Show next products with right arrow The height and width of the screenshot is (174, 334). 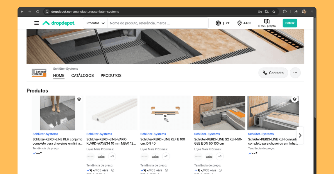300,135
